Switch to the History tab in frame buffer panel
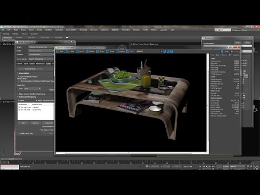This screenshot has width=260, height=195. point(224,55)
